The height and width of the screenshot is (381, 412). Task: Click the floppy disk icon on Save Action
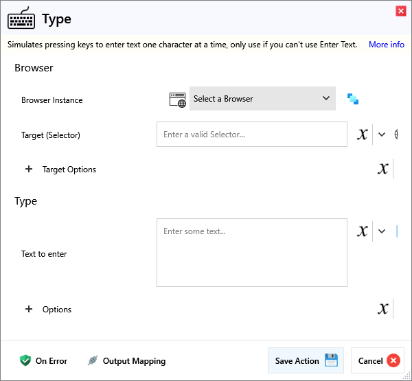pyautogui.click(x=331, y=360)
